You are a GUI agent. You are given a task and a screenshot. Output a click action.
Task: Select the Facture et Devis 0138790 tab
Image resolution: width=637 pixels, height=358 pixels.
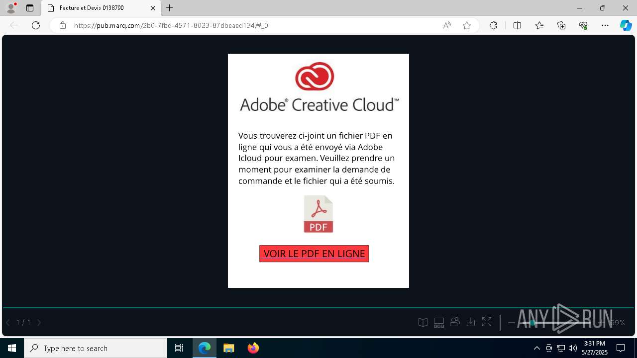coord(101,8)
